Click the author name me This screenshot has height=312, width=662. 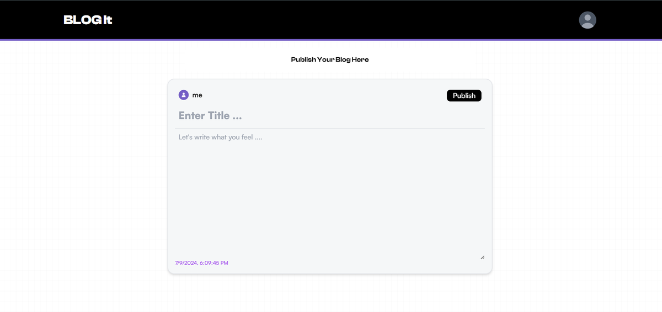click(197, 95)
